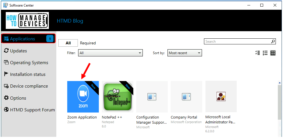The width and height of the screenshot is (283, 138).
Task: Expand the Sort by Most recent dropdown
Action: pyautogui.click(x=185, y=53)
